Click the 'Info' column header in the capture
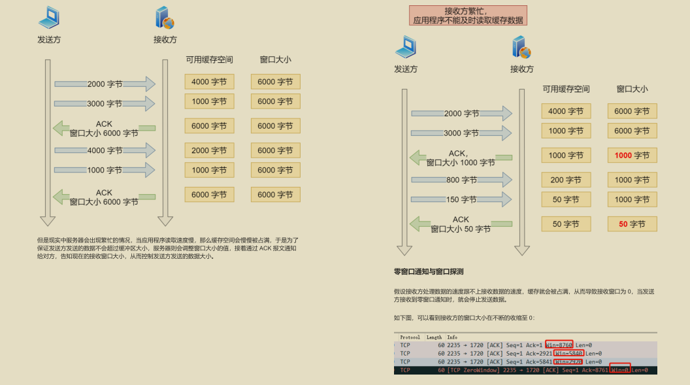Screen dimensions: 690x385 point(452,337)
